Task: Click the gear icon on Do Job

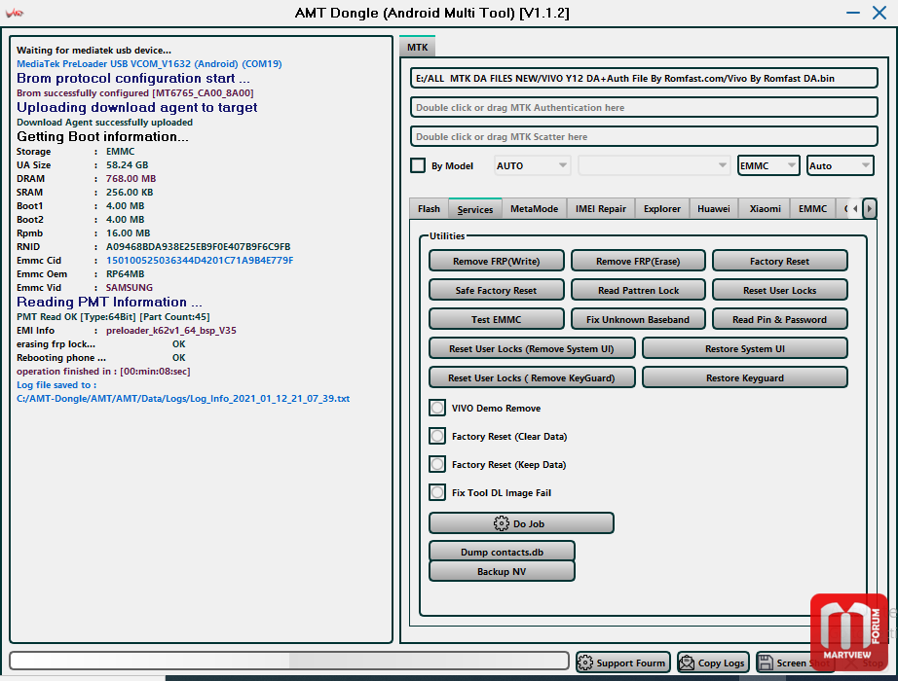Action: click(x=502, y=523)
